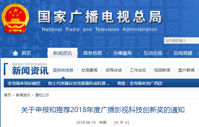Click the 站内搜索输入 search field
This screenshot has width=199, height=127.
click(181, 40)
